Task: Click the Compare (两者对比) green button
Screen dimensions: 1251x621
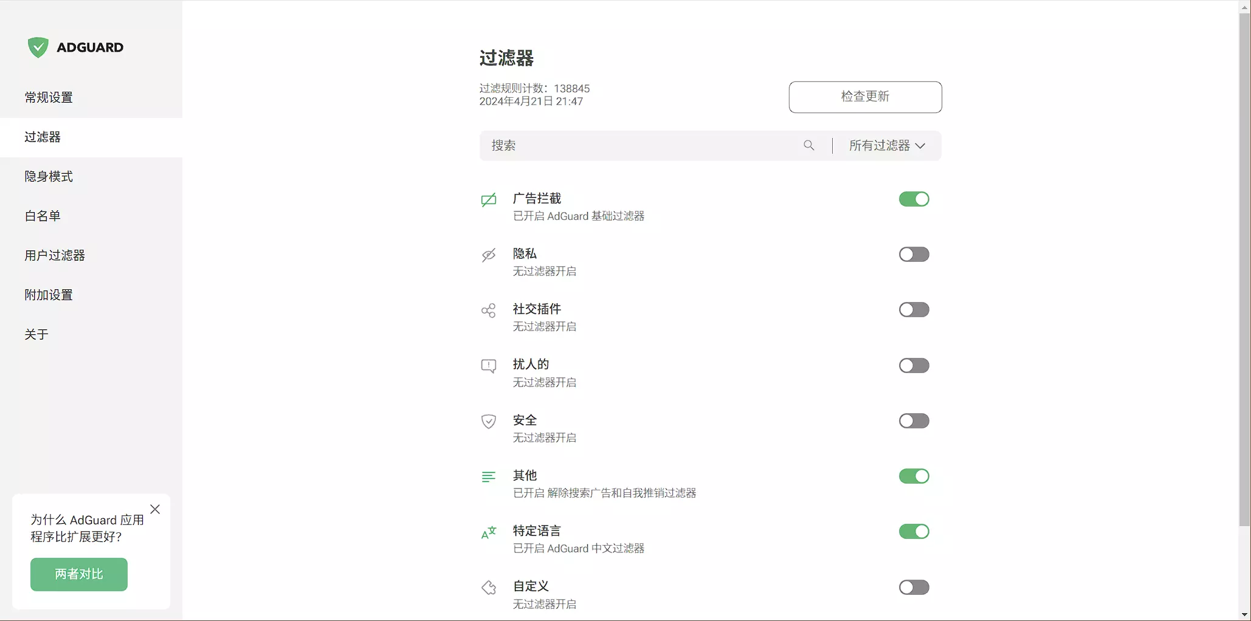Action: pyautogui.click(x=79, y=574)
